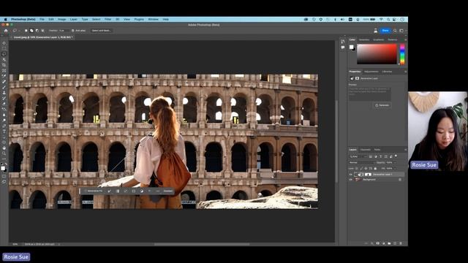Create a new layer with plus icon
The height and width of the screenshot is (263, 468).
(395, 243)
